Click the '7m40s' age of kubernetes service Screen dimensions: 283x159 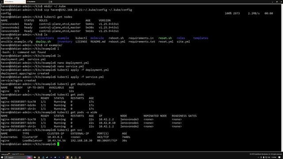click(x=126, y=137)
